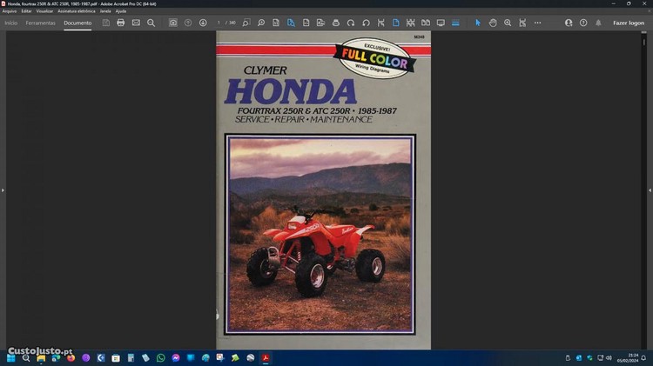
Task: Open the Windows Start button in taskbar
Action: click(x=11, y=357)
